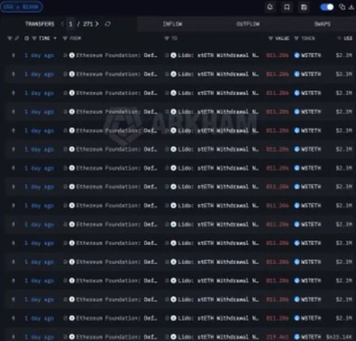This screenshot has height=341, width=356.
Task: Click the TO column header label
Action: (x=174, y=38)
